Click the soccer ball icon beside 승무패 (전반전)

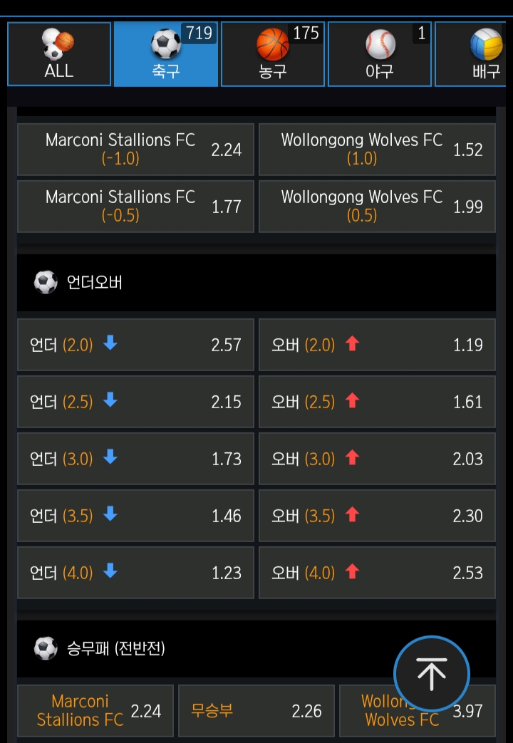coord(46,648)
